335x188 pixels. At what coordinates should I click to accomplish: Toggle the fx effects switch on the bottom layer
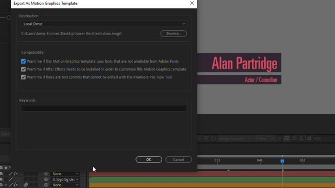click(x=16, y=185)
